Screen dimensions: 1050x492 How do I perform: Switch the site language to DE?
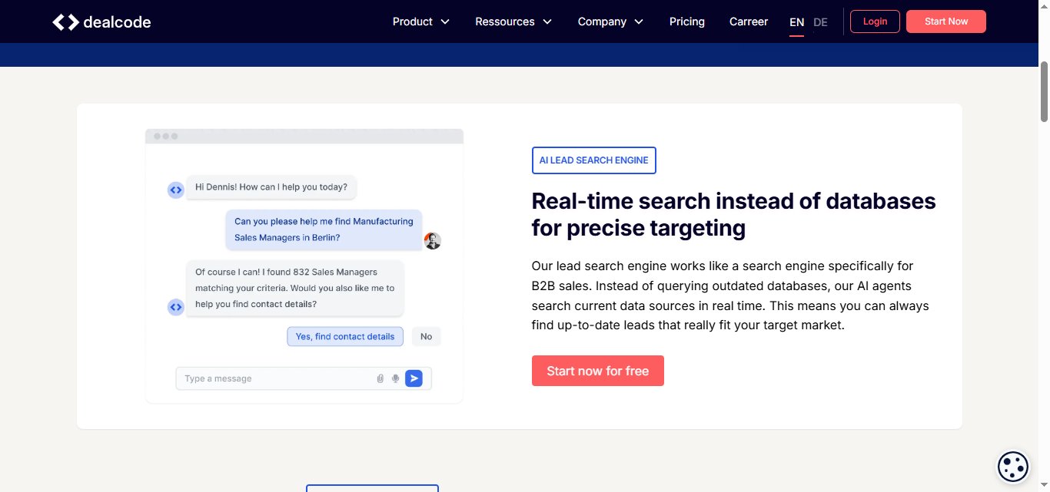coord(820,22)
